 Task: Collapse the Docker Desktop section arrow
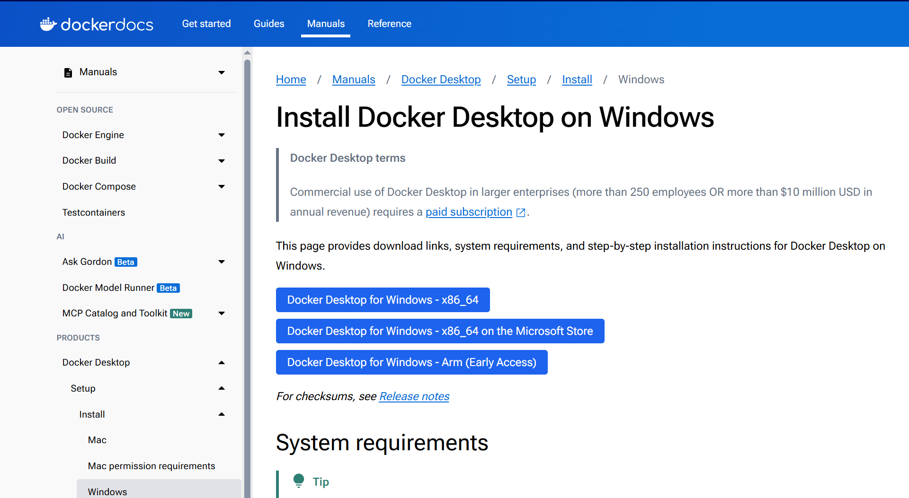pos(222,362)
